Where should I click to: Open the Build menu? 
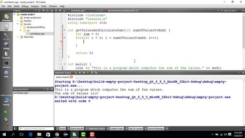click(x=16, y=6)
